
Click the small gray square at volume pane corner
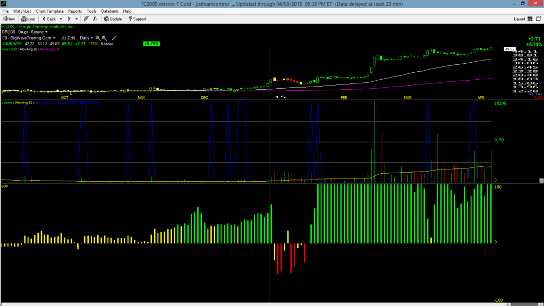541,181
